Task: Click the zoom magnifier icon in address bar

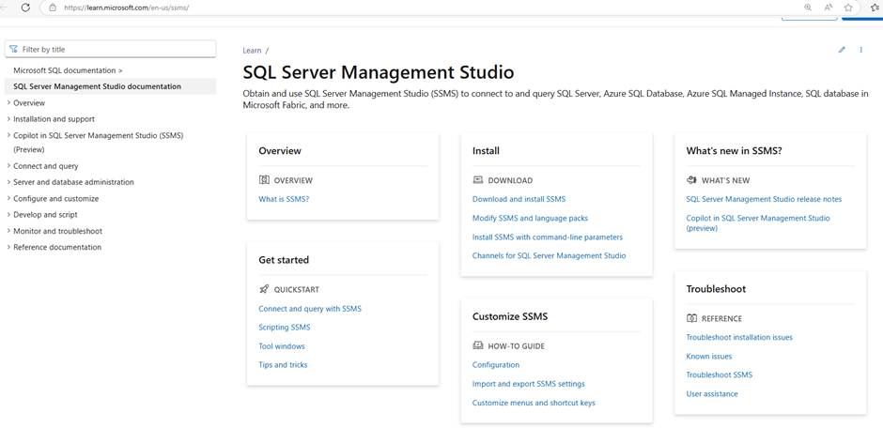Action: pyautogui.click(x=808, y=8)
